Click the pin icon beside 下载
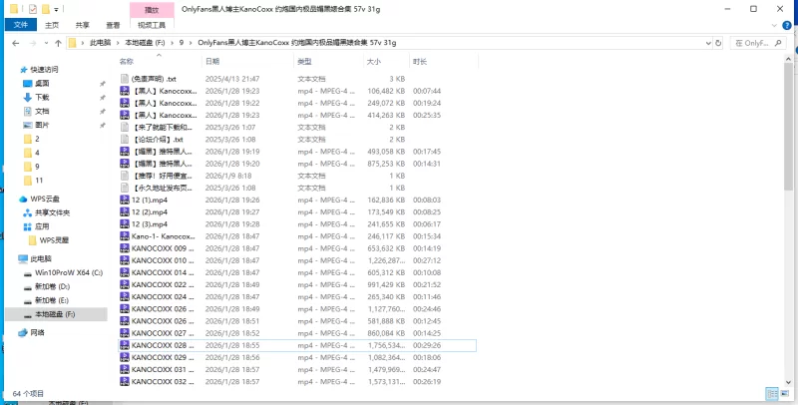The width and height of the screenshot is (798, 405). 102,97
